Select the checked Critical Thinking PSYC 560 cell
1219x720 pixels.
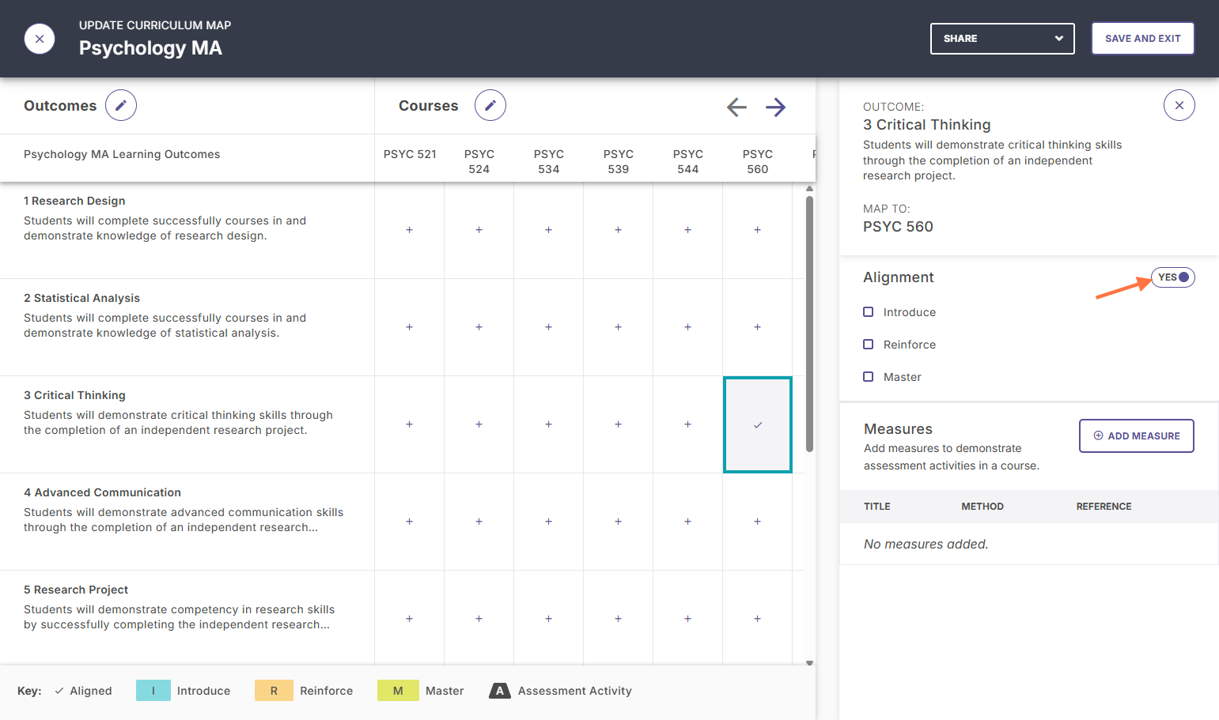758,424
